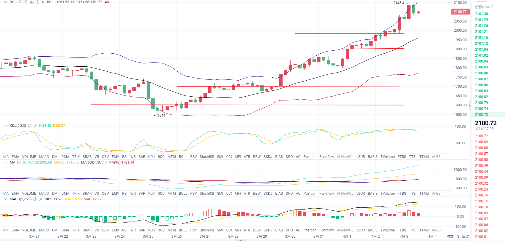Toggle BOLL indicator visibility eye icon

coord(32,2)
